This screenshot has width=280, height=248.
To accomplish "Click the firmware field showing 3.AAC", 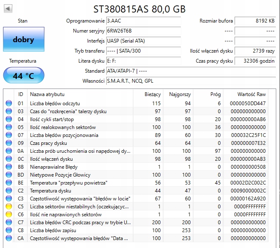I will click(143, 21).
